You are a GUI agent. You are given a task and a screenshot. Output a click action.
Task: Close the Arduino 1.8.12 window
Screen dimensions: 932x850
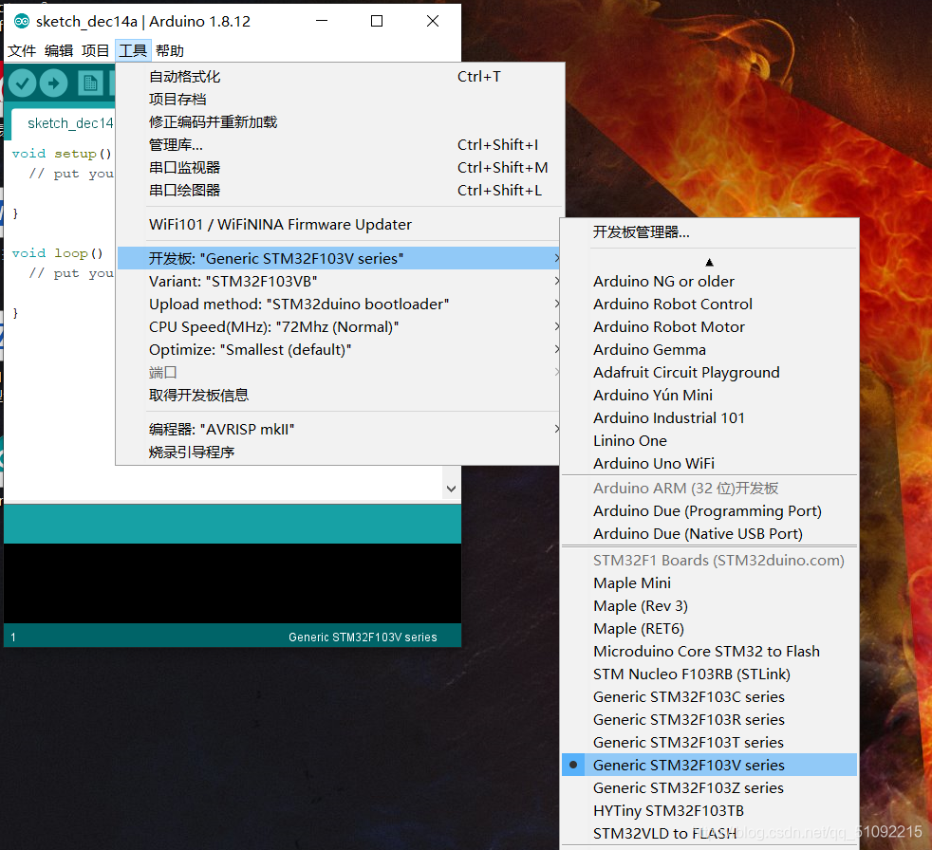433,21
